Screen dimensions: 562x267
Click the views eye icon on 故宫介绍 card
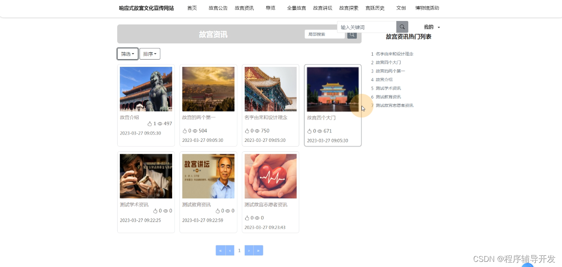pyautogui.click(x=160, y=124)
